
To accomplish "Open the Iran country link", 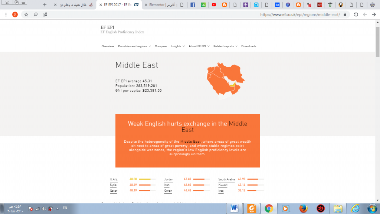I will coord(167,185).
